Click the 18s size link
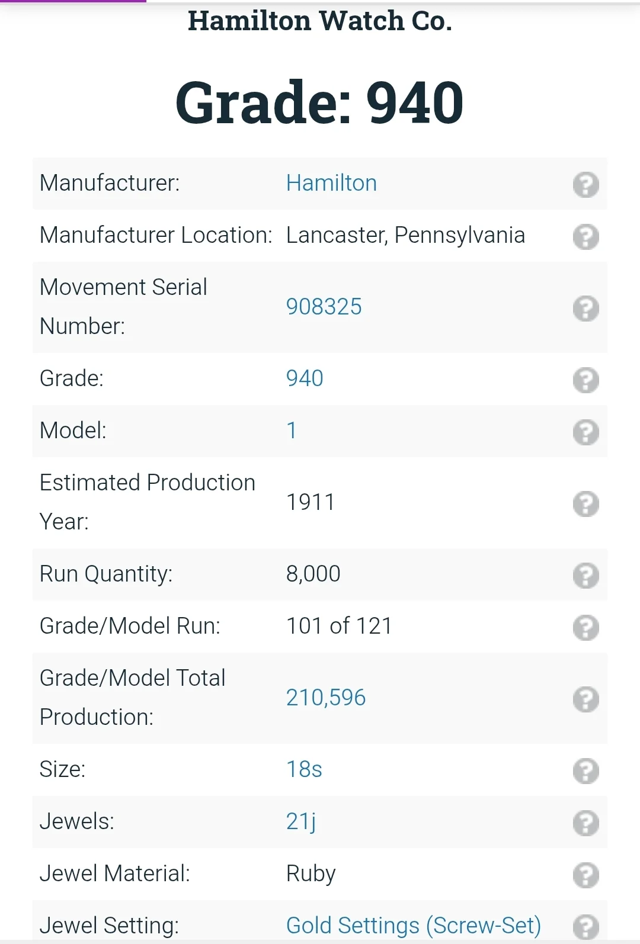Viewport: 640px width, 944px height. click(x=304, y=769)
